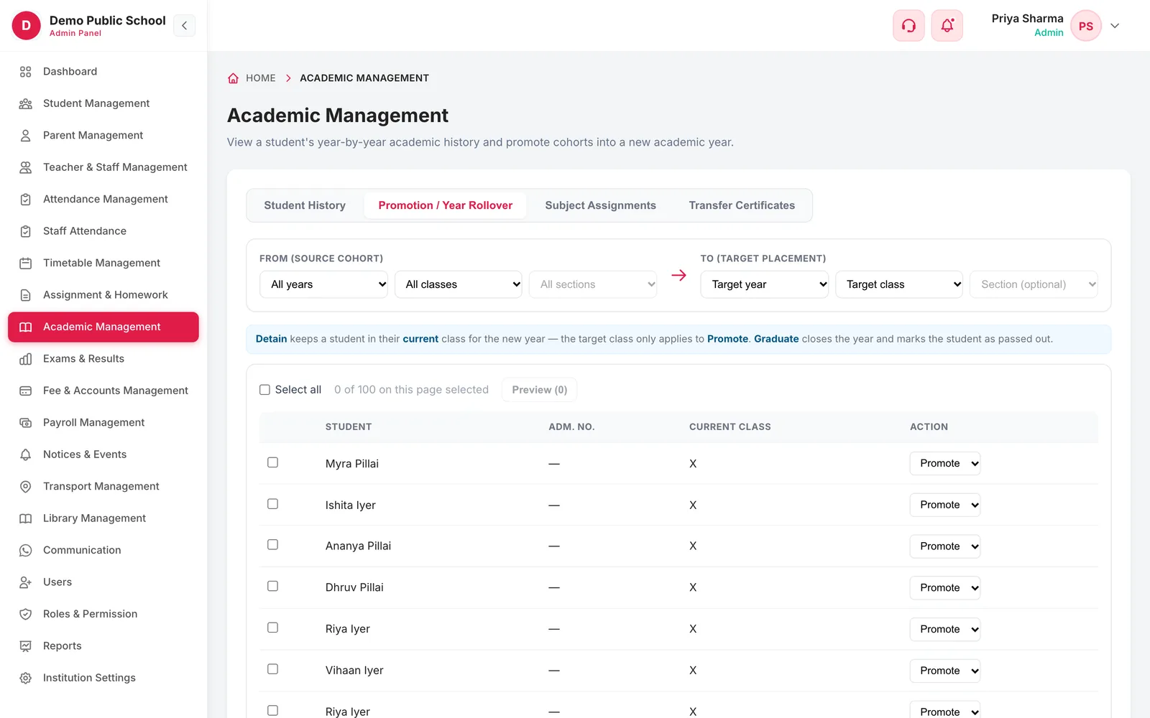Expand the Priya Sharma account menu chevron

coord(1115,26)
